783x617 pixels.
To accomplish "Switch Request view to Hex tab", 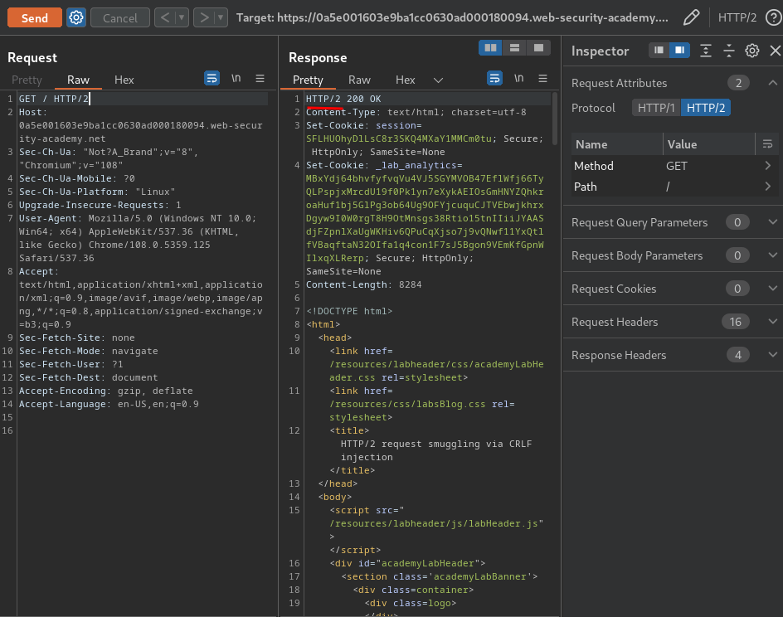I will tap(124, 80).
